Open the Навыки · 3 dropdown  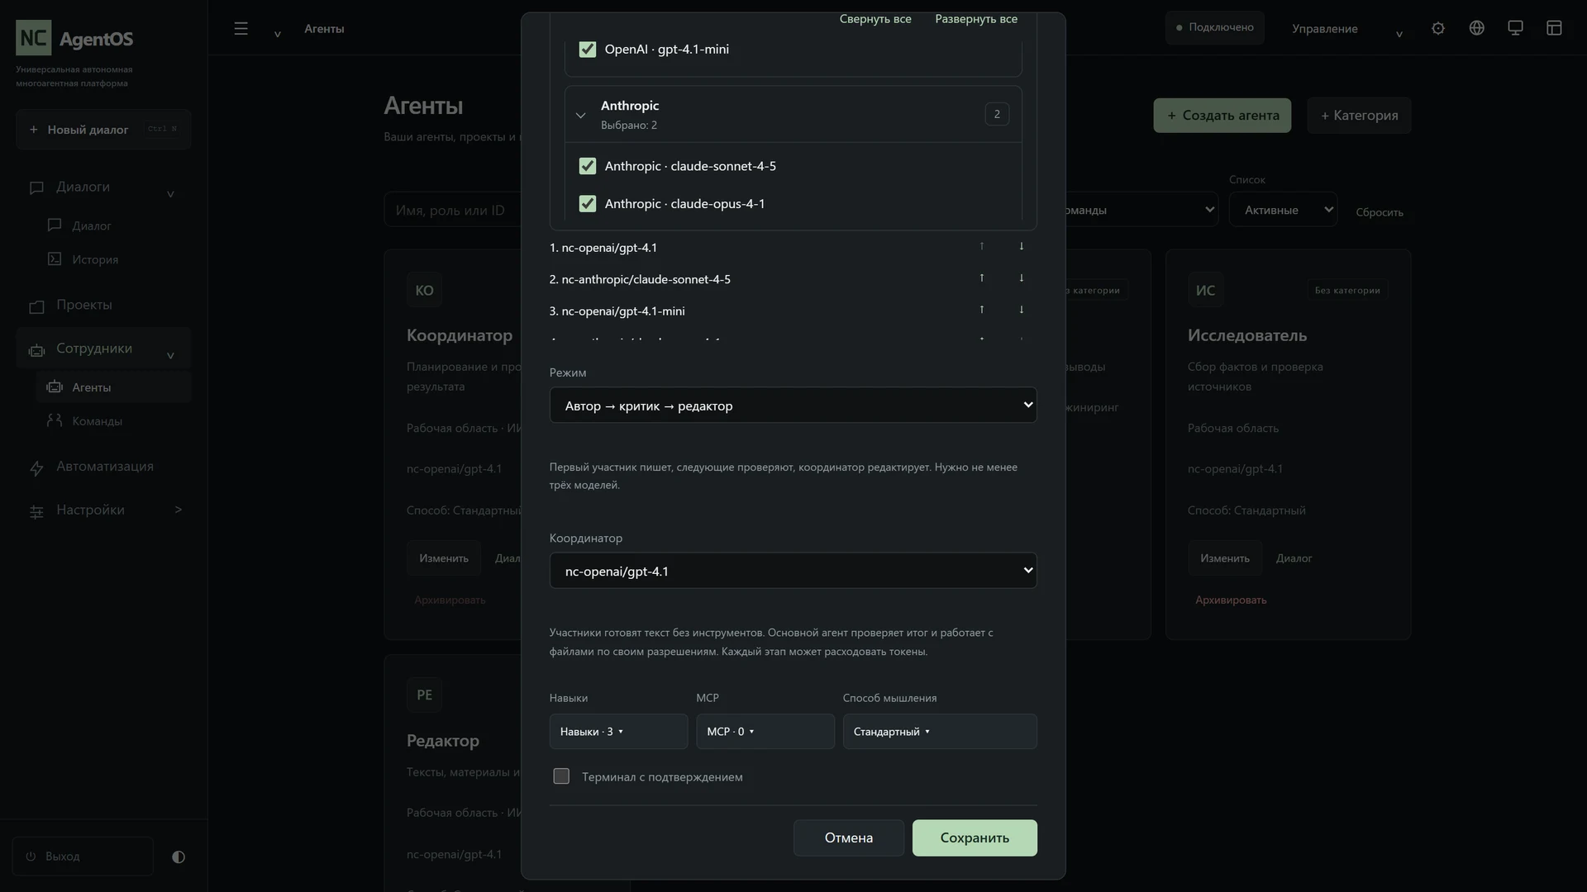[x=618, y=732]
